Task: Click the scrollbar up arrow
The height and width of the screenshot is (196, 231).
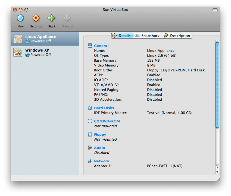Action: (x=217, y=167)
